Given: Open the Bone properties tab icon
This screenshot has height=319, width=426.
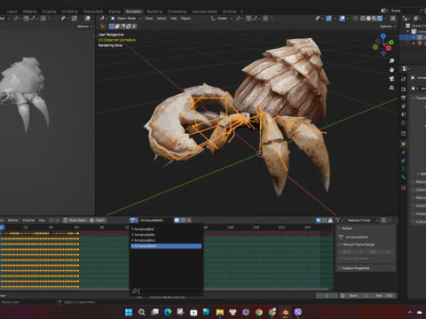Looking at the screenshot, I should coord(404,177).
